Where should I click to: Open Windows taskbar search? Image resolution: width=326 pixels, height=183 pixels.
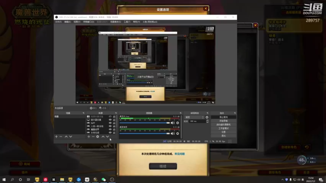[12, 179]
